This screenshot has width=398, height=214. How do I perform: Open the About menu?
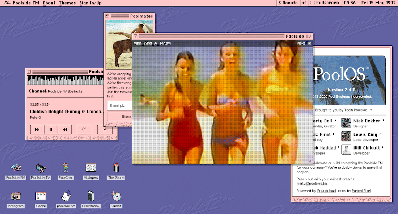(x=49, y=3)
